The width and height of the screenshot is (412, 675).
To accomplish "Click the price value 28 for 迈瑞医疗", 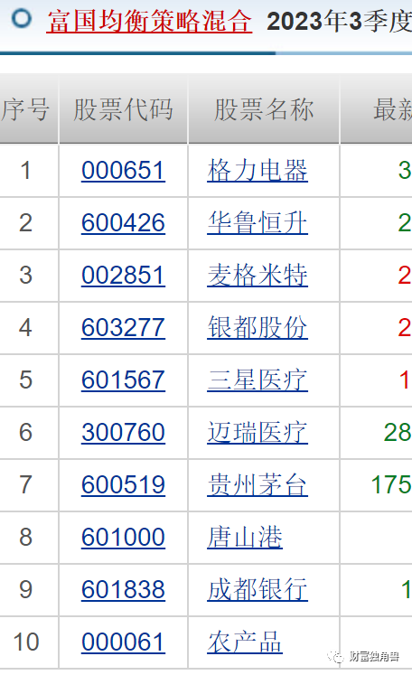I will (398, 432).
